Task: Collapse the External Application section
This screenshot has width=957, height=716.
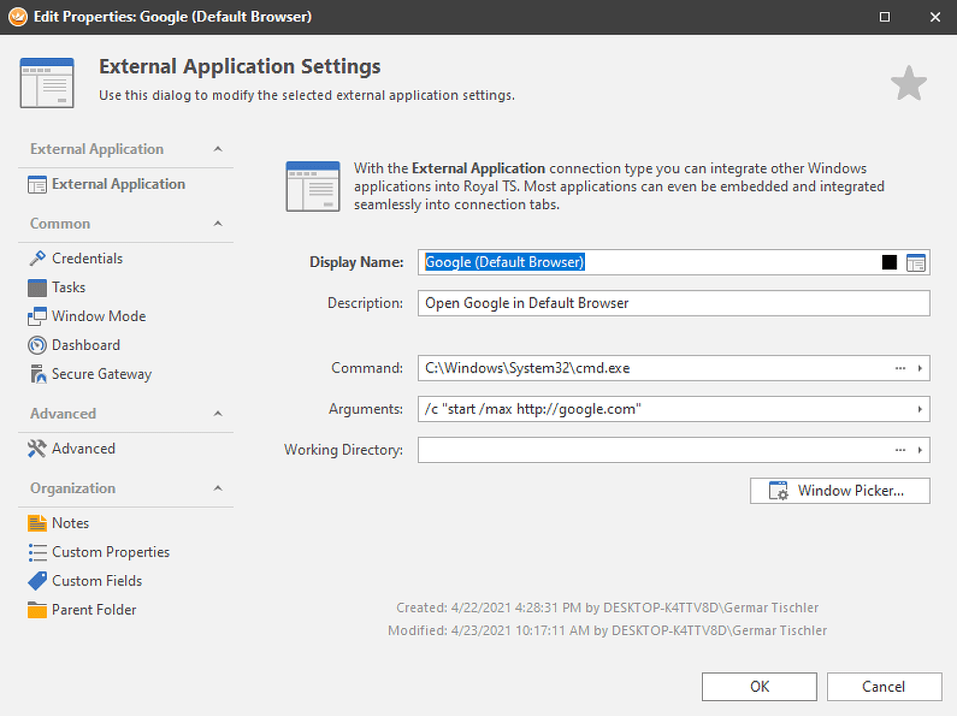Action: tap(218, 148)
